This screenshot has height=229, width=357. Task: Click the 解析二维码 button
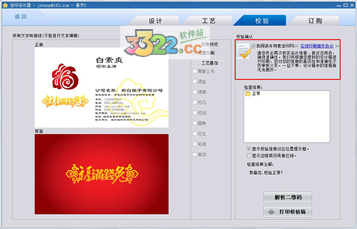(288, 197)
